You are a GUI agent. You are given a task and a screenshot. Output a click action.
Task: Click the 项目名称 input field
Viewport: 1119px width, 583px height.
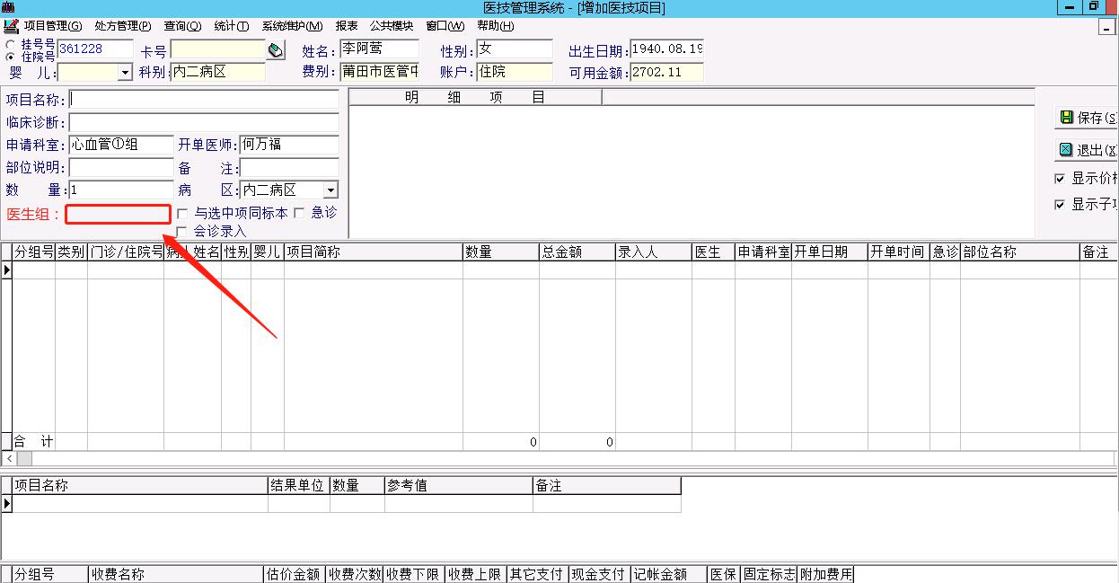(x=204, y=99)
